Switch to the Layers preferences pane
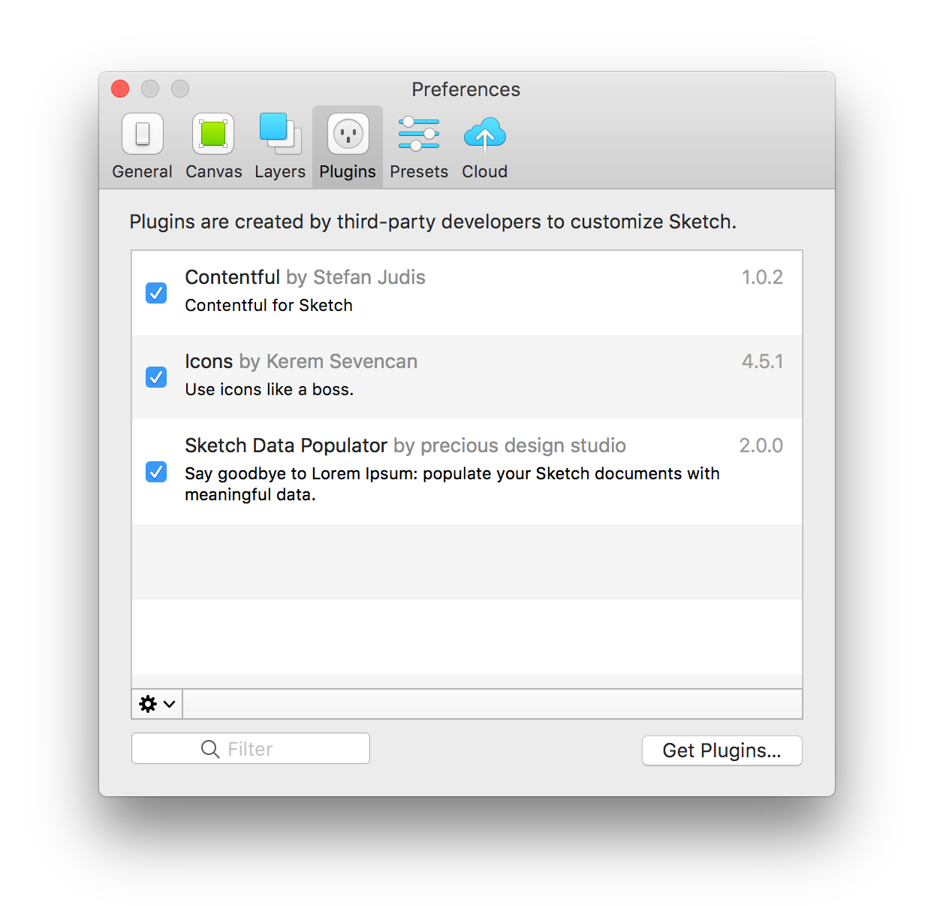 tap(279, 146)
